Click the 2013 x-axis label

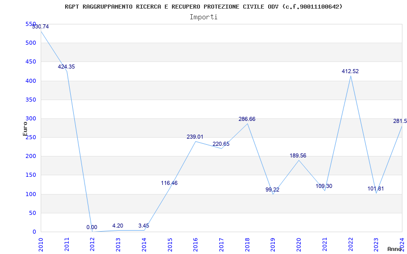[119, 245]
